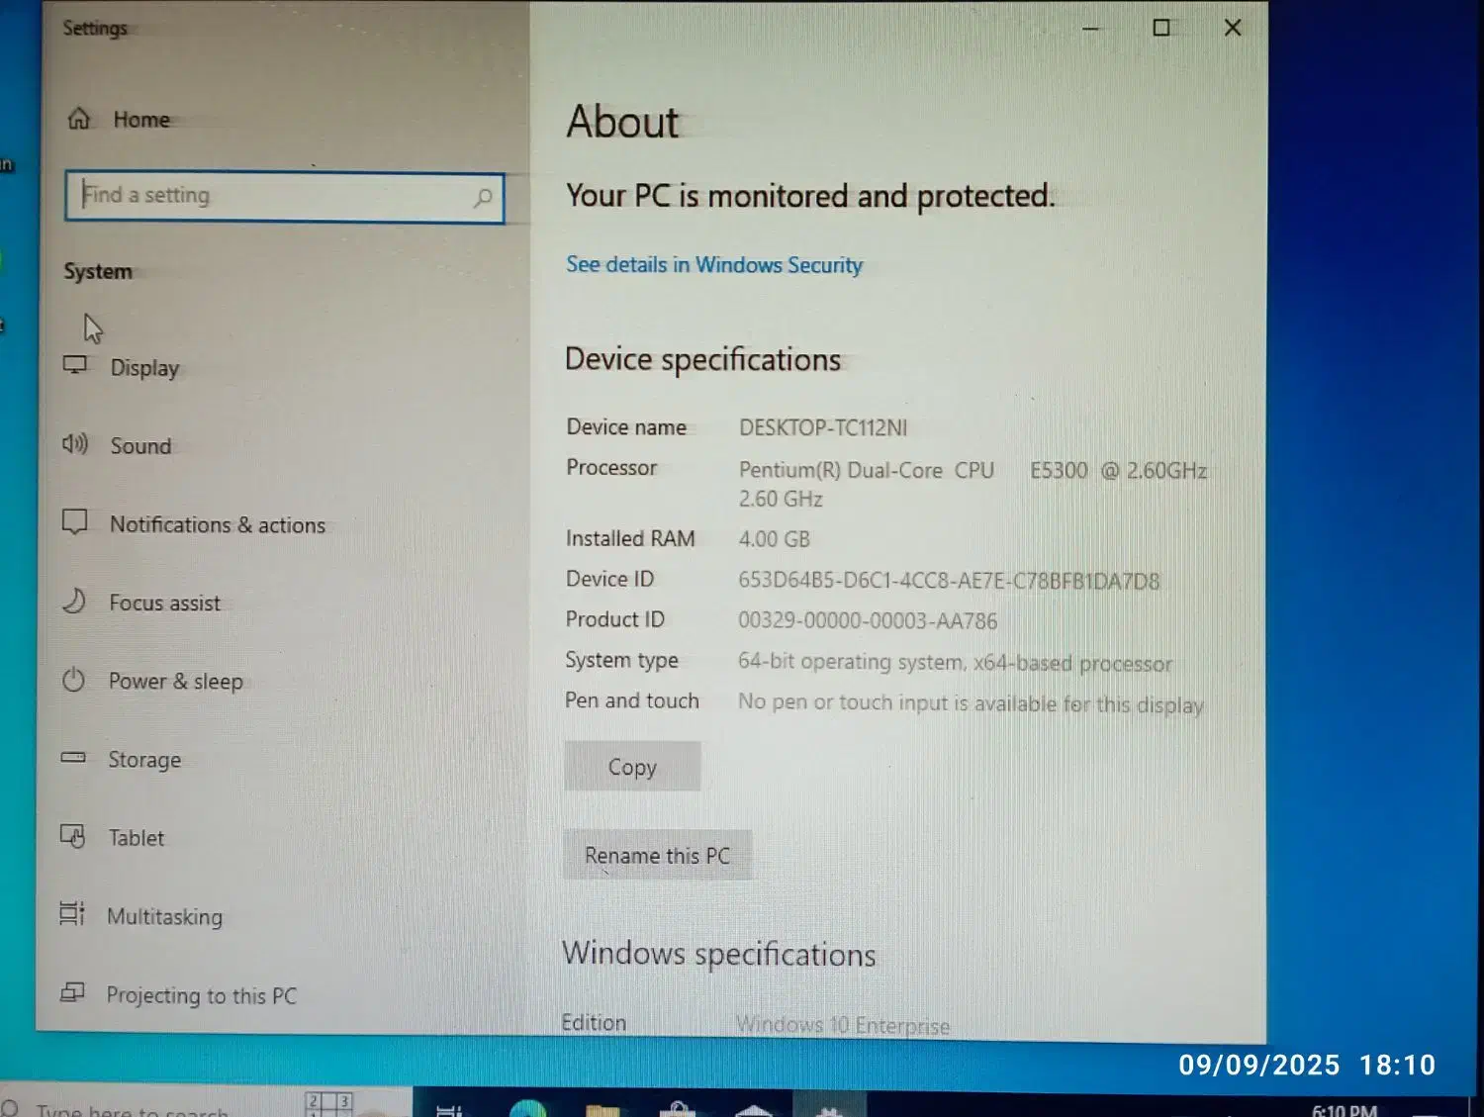Open Sound settings
Viewport: 1484px width, 1117px height.
140,446
